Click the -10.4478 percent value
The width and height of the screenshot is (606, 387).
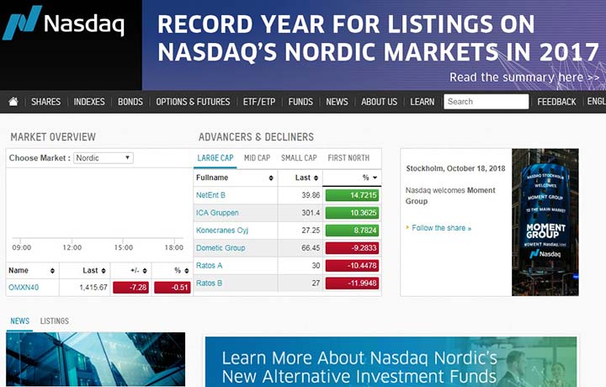pos(352,266)
